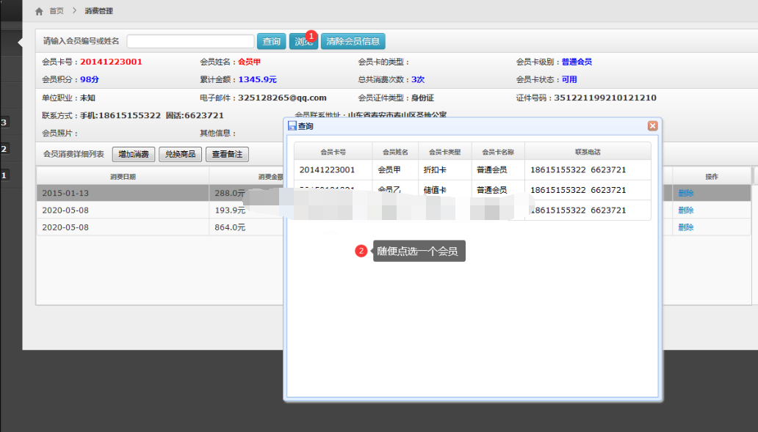Click the 兑换商品 button
This screenshot has width=758, height=432.
point(180,155)
